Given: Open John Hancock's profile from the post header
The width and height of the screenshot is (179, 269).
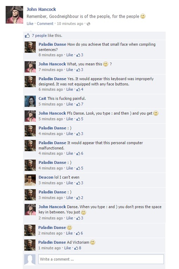Looking at the screenshot, I should (x=41, y=9).
